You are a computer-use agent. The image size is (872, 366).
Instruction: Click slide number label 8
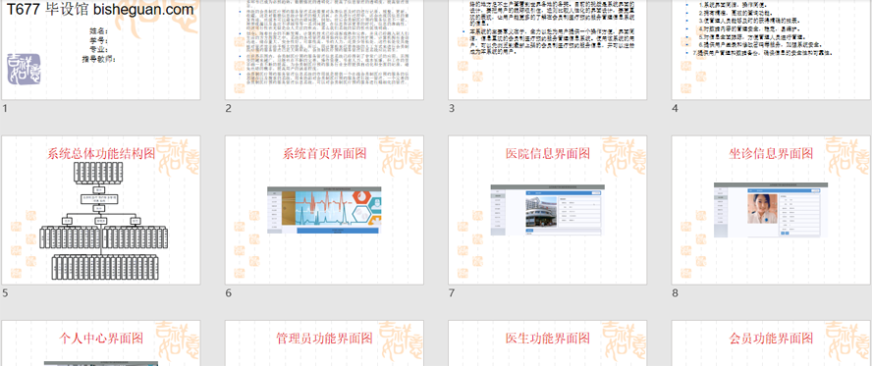click(676, 293)
